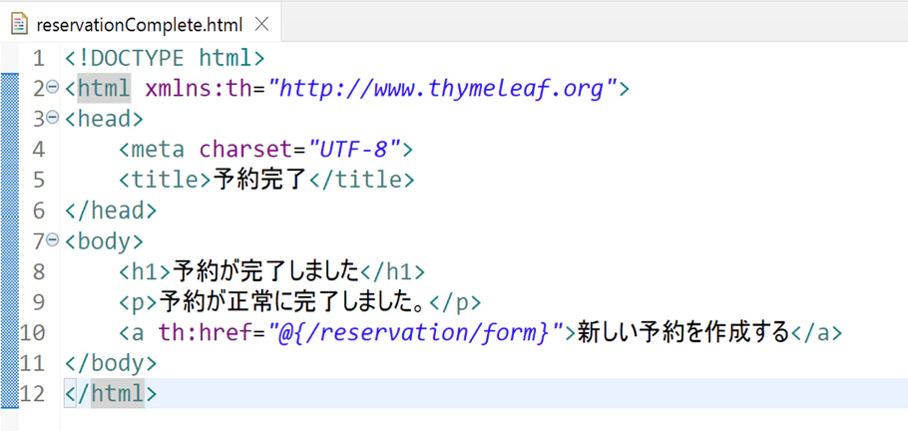Screen dimensions: 908x431
Task: Place cursor in the DOCTYPE declaration
Action: point(165,59)
